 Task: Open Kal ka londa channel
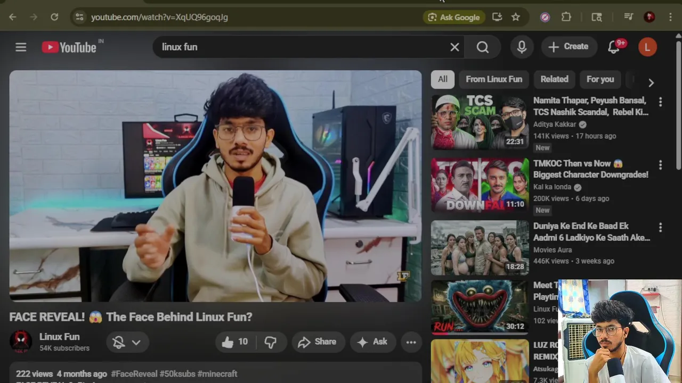tap(552, 187)
